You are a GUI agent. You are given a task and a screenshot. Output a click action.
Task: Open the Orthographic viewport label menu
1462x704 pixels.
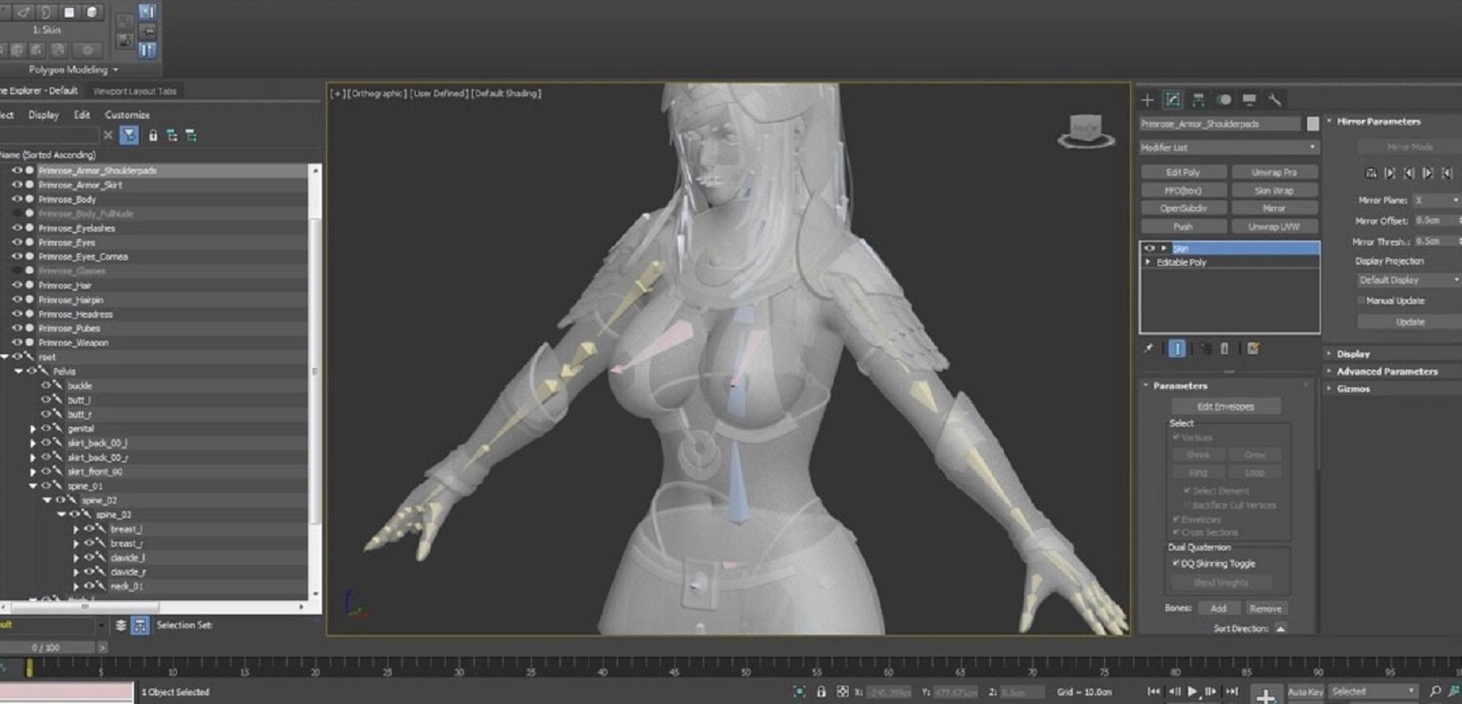click(x=377, y=94)
